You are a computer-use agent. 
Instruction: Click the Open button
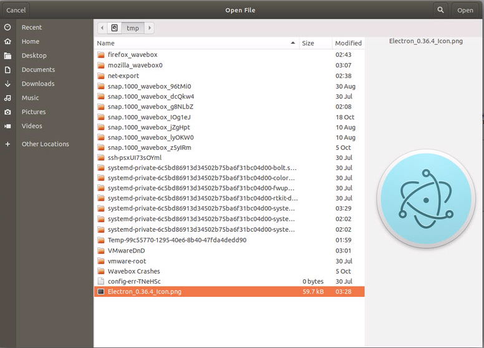pyautogui.click(x=465, y=10)
